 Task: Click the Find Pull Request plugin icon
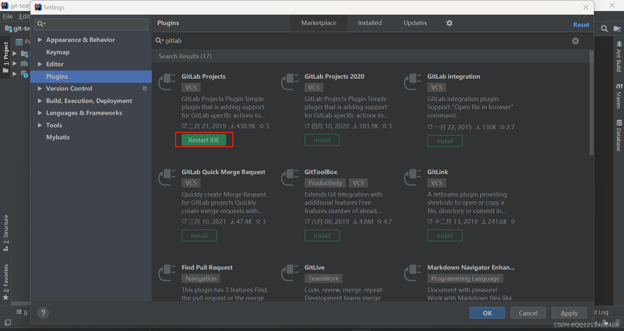point(167,273)
